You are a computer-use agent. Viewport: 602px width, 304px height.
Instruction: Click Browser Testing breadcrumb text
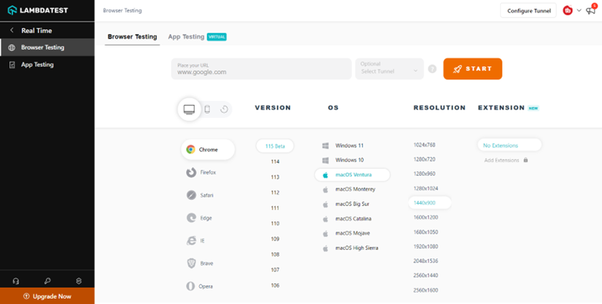click(122, 11)
